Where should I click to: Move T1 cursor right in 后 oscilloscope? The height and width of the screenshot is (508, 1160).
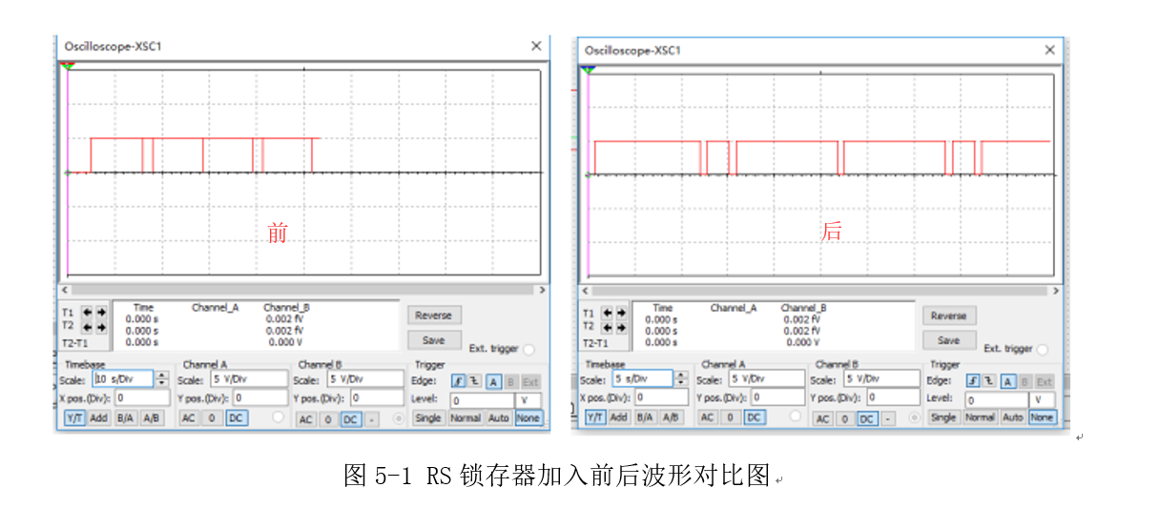pos(621,313)
